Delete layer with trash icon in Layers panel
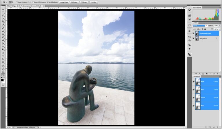This screenshot has width=222, height=129. pyautogui.click(x=217, y=74)
